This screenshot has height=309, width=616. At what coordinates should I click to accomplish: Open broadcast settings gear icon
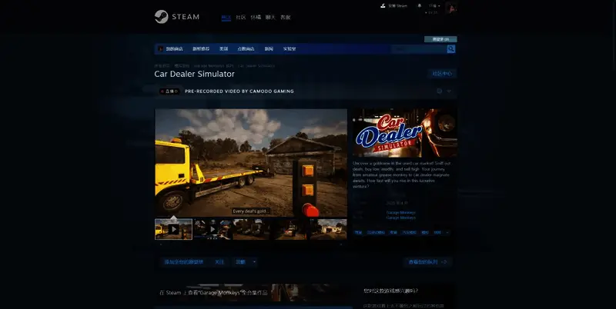tap(439, 91)
